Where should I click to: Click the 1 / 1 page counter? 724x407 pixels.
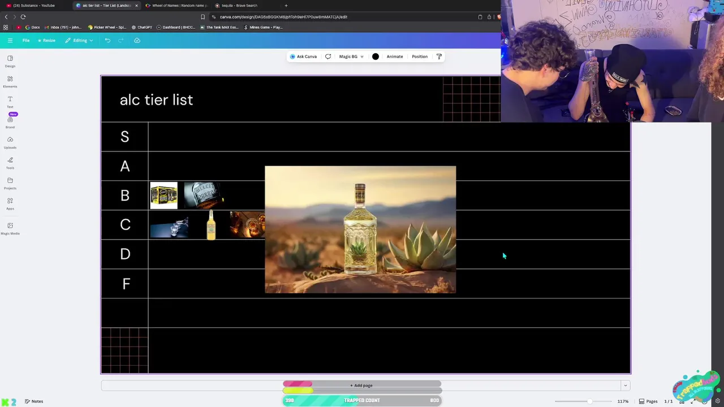(x=669, y=401)
